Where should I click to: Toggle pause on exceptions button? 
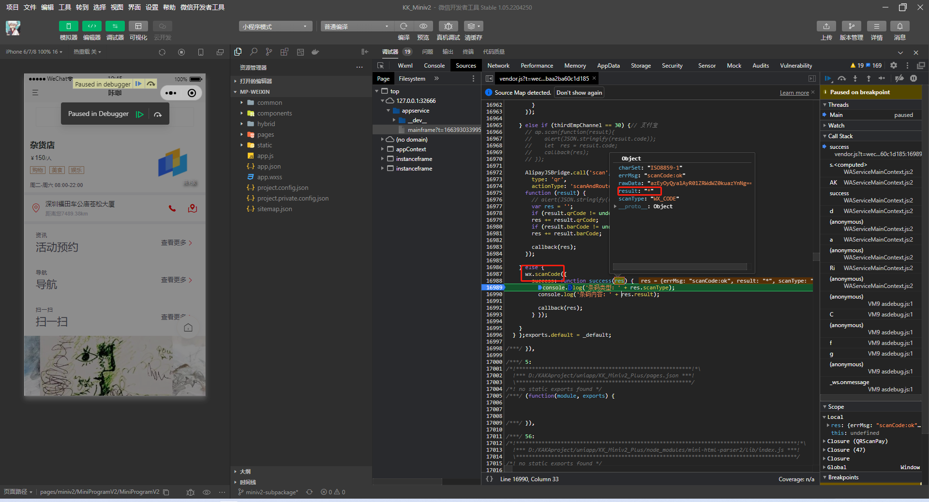tap(914, 78)
